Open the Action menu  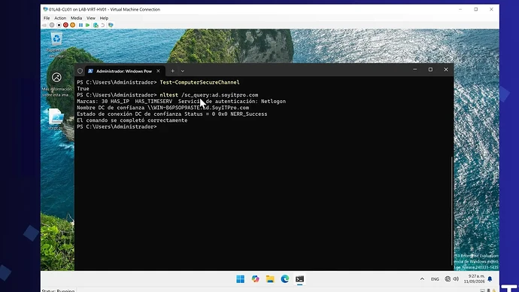(x=60, y=18)
